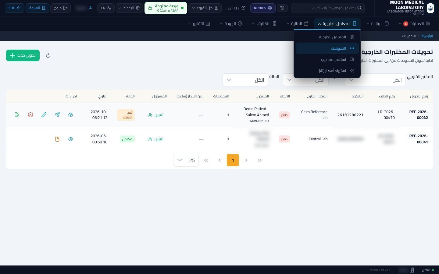Click the Moon Medical Laboratory logo
The height and width of the screenshot is (274, 439).
430,8
